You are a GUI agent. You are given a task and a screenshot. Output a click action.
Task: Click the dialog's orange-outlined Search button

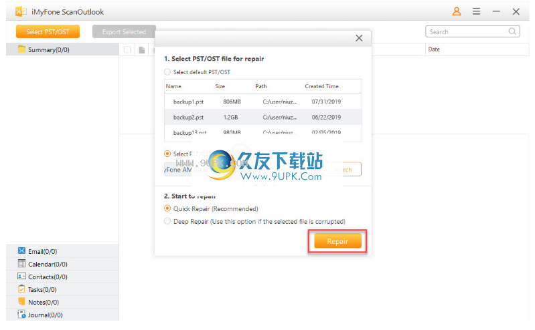click(343, 170)
